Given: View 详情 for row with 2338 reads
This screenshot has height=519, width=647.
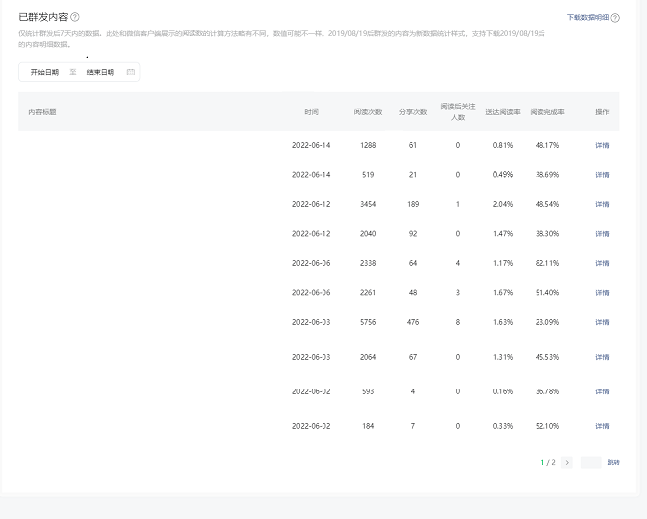Looking at the screenshot, I should [602, 263].
